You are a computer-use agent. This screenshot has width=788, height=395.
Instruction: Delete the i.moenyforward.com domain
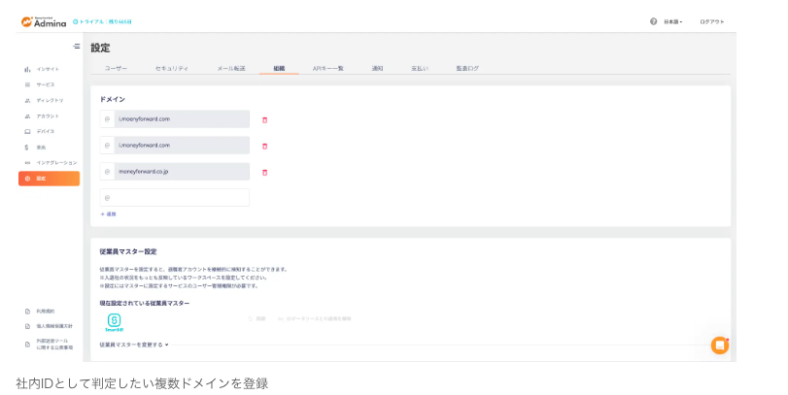tap(265, 120)
